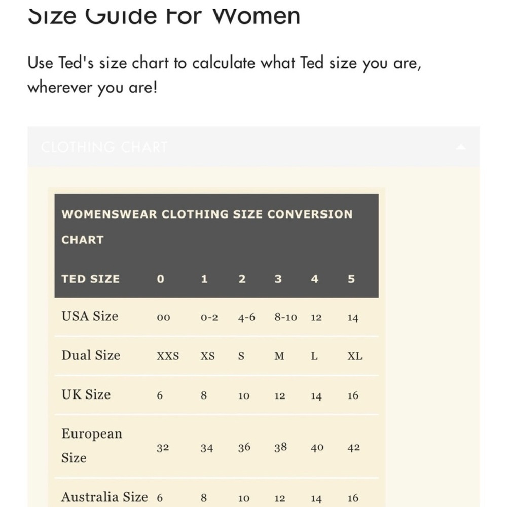Click the Womenswear Clothing Size Conversion Chart title
The height and width of the screenshot is (507, 507).
coord(207,227)
